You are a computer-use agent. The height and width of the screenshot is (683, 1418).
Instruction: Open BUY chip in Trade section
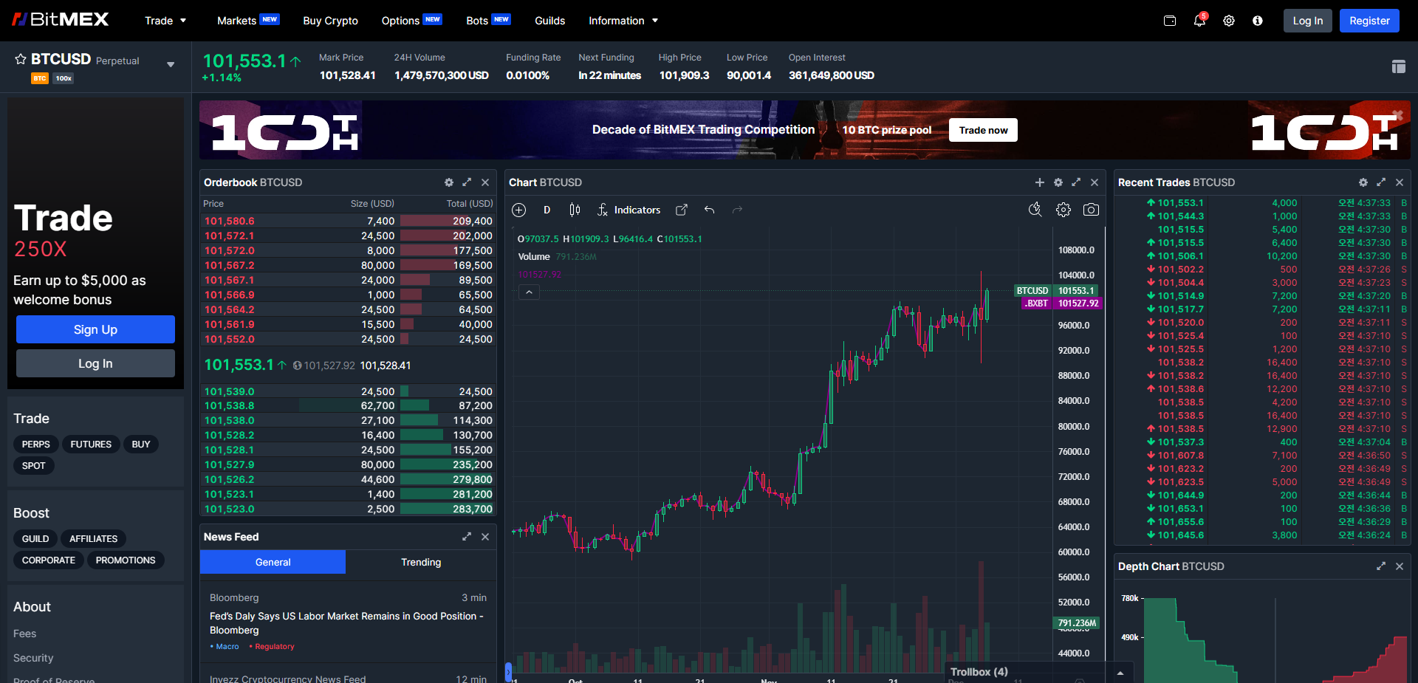(141, 445)
